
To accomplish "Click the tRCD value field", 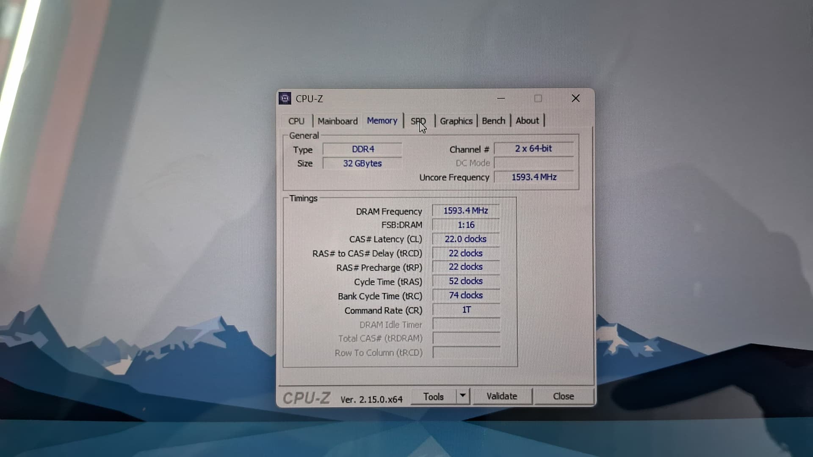I will click(466, 253).
